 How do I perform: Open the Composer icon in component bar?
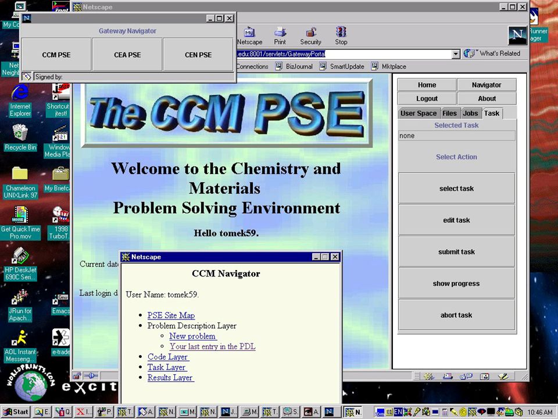point(503,376)
